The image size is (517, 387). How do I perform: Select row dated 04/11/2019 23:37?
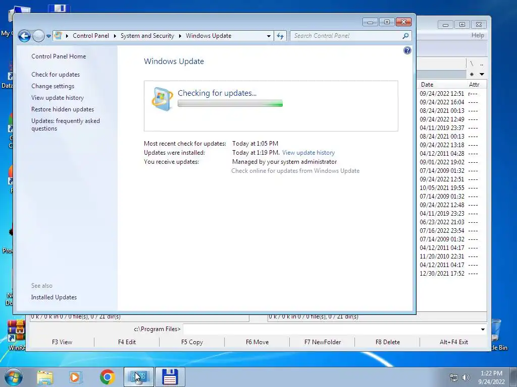(x=449, y=128)
